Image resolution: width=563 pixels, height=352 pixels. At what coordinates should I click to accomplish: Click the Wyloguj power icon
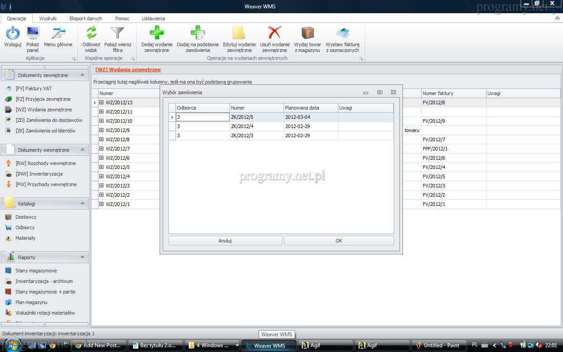click(13, 33)
